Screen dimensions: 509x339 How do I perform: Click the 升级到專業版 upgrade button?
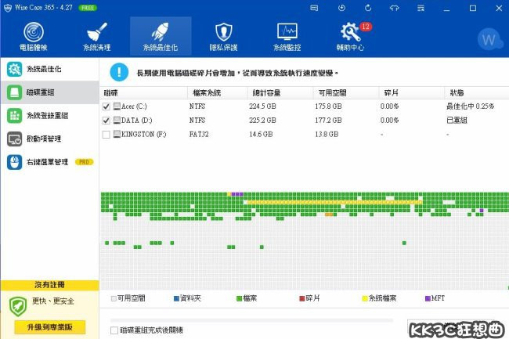[49, 327]
